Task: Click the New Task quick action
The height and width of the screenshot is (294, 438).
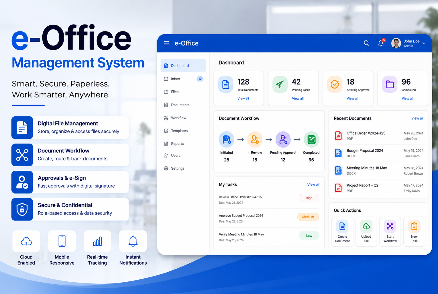Action: pyautogui.click(x=414, y=232)
